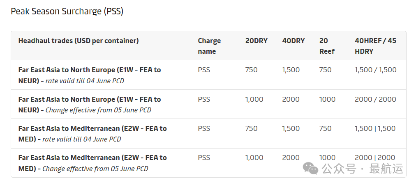Select Mediterranean row valid till 04 June

tap(208, 134)
